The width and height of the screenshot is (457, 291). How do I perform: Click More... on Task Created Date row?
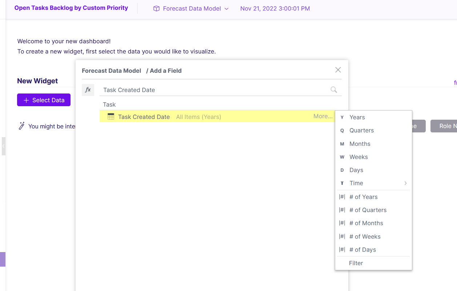[323, 116]
